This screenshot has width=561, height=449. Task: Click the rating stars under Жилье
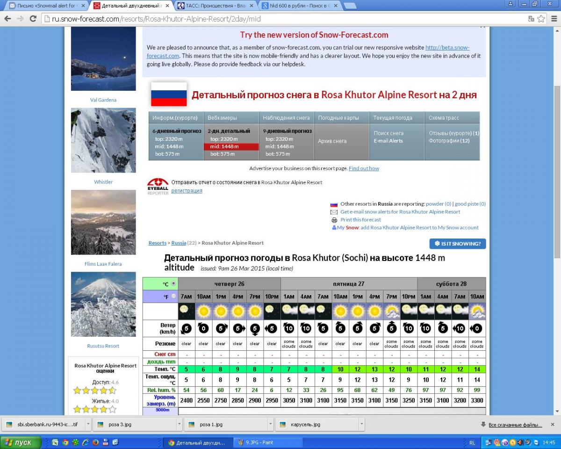pos(94,409)
